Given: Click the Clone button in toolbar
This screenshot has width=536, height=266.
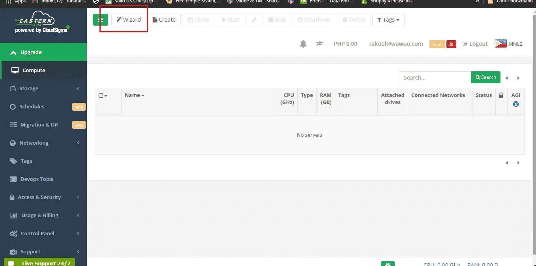Looking at the screenshot, I should (x=198, y=20).
